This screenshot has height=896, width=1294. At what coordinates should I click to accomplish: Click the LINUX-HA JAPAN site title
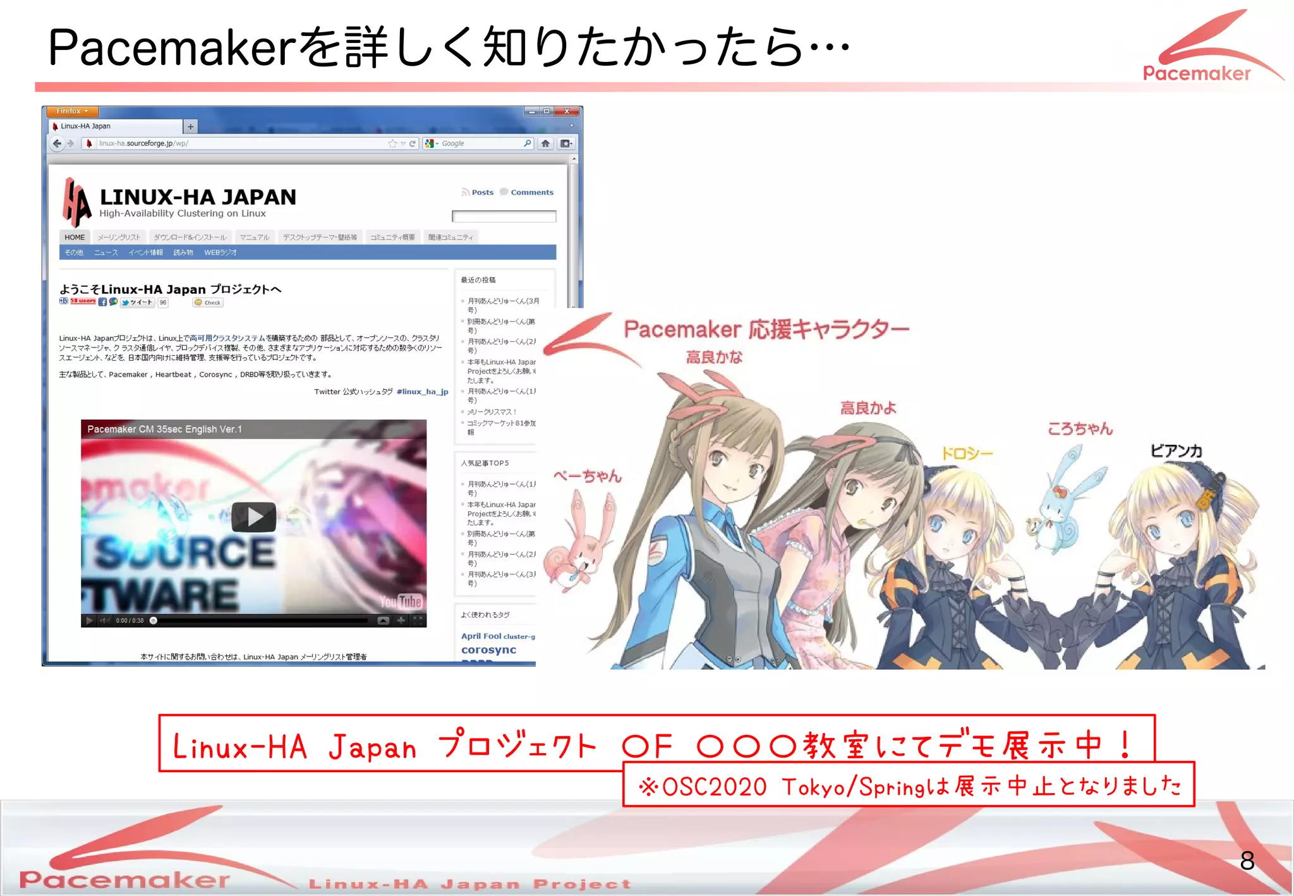click(198, 197)
